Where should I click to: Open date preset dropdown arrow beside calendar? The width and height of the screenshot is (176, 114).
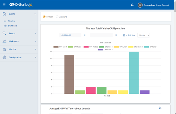click(x=126, y=35)
